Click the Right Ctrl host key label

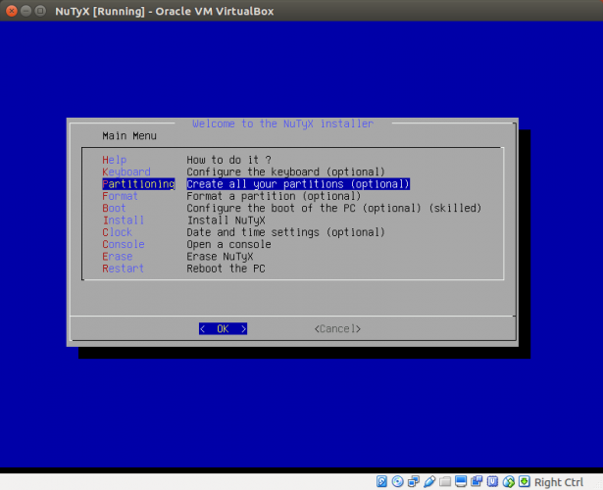559,482
